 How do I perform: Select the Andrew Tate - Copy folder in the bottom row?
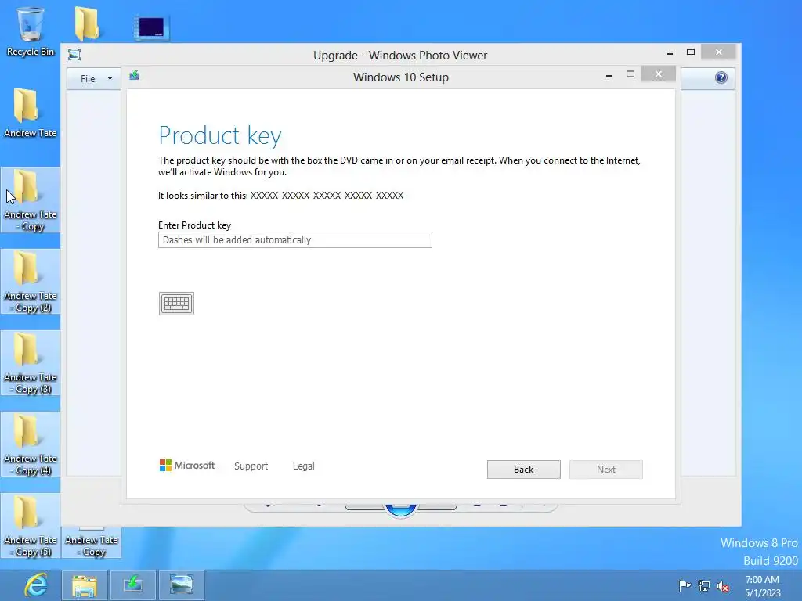(92, 543)
